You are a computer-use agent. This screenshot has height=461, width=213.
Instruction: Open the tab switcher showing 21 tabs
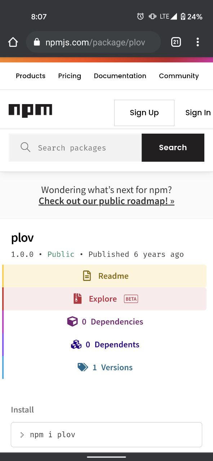tap(176, 42)
